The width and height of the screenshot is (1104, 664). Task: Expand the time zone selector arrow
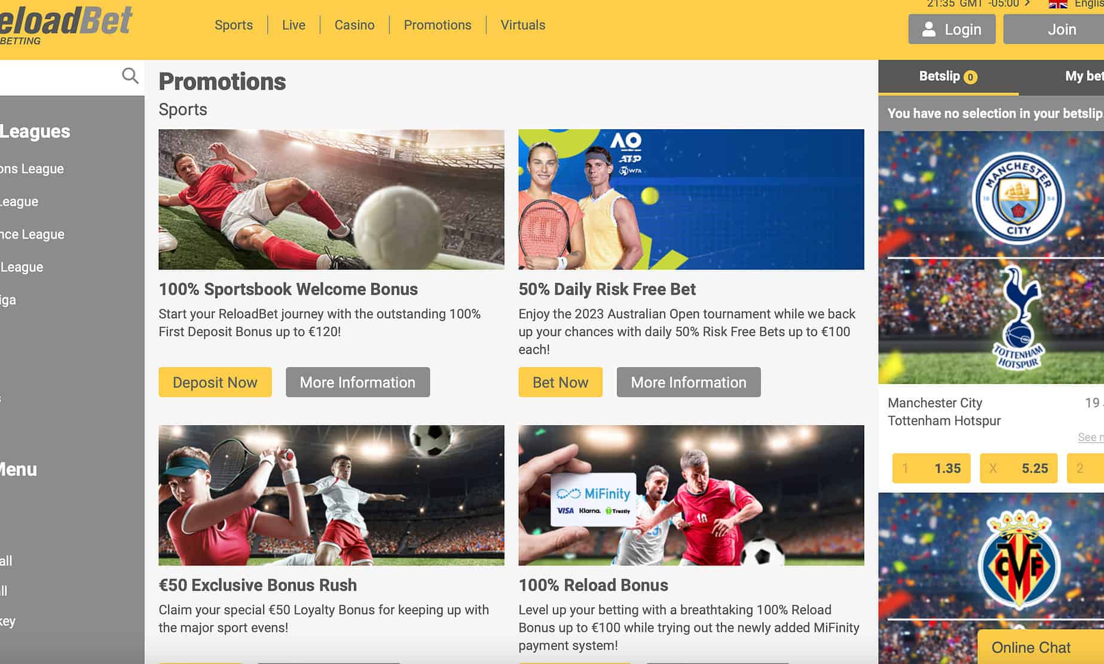tap(1027, 4)
